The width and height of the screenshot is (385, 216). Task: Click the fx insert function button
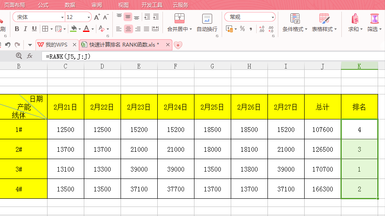[x=30, y=56]
